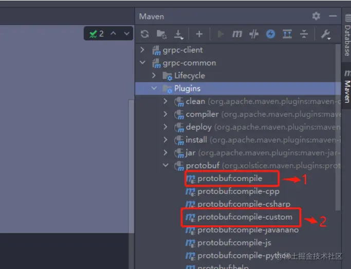This screenshot has height=269, width=351.
Task: Expand the clean plugin
Action: pyautogui.click(x=165, y=101)
